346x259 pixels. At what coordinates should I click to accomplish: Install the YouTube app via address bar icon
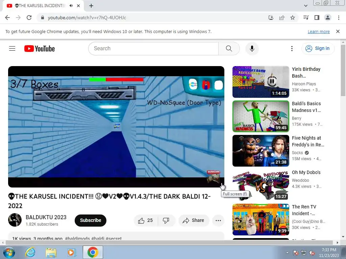point(271,18)
